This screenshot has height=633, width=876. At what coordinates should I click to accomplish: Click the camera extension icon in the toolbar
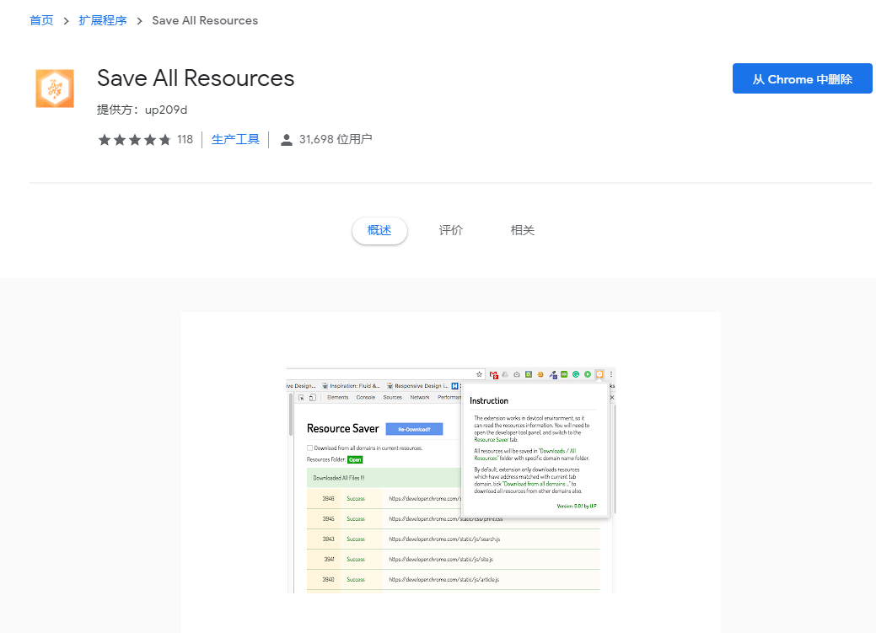pyautogui.click(x=517, y=374)
